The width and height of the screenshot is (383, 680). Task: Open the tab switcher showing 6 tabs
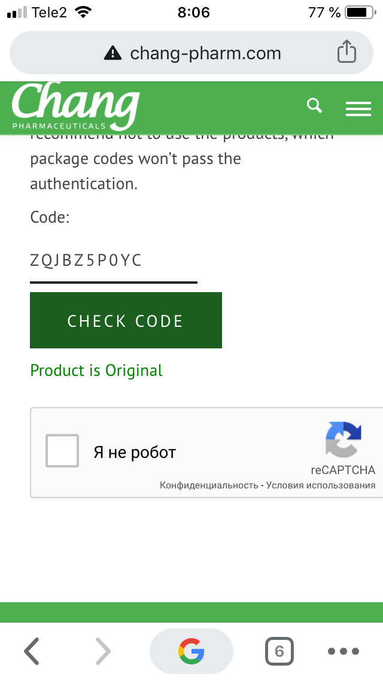tap(278, 651)
